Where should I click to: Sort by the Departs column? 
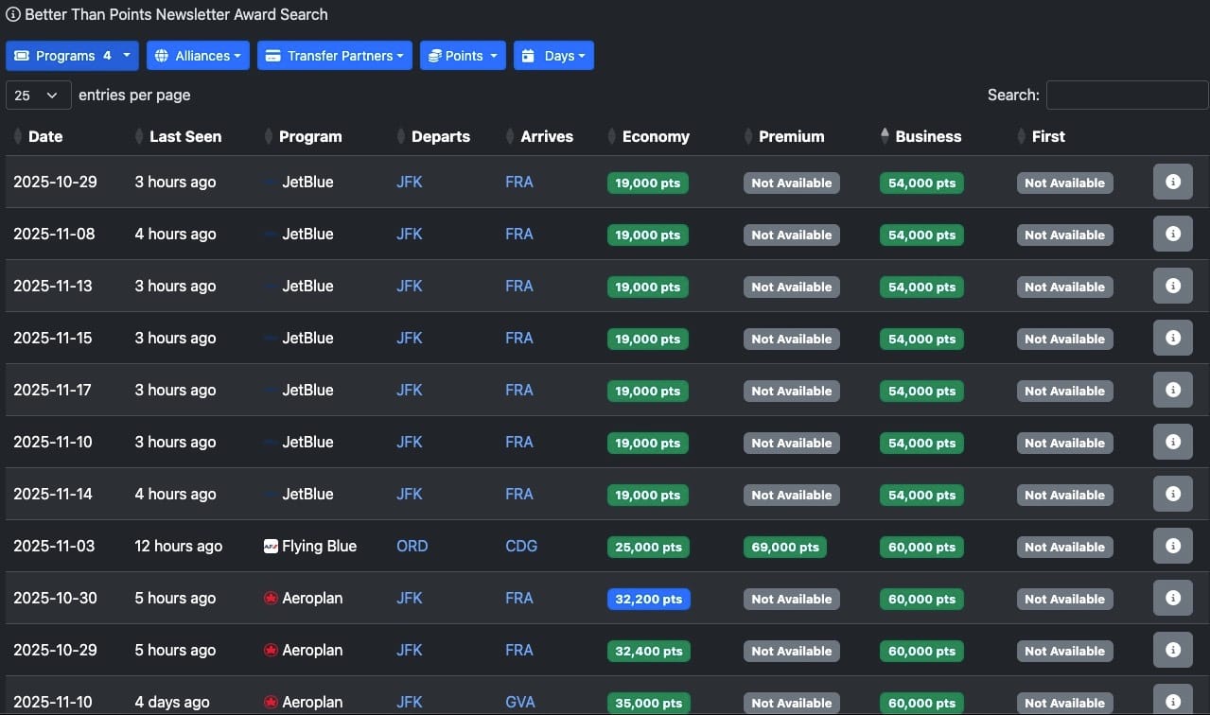(440, 136)
